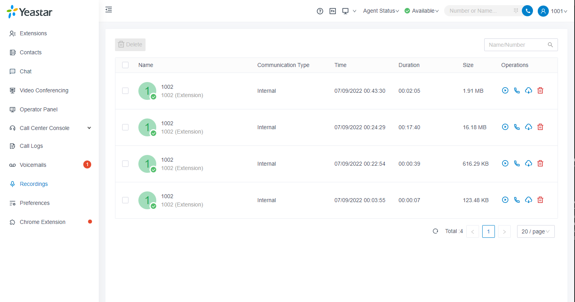Select the checkbox for the 00:43:30 recording
Image resolution: width=575 pixels, height=302 pixels.
[125, 91]
